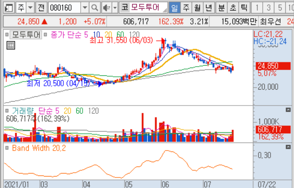Click the magnifier stock search icon

95,8
